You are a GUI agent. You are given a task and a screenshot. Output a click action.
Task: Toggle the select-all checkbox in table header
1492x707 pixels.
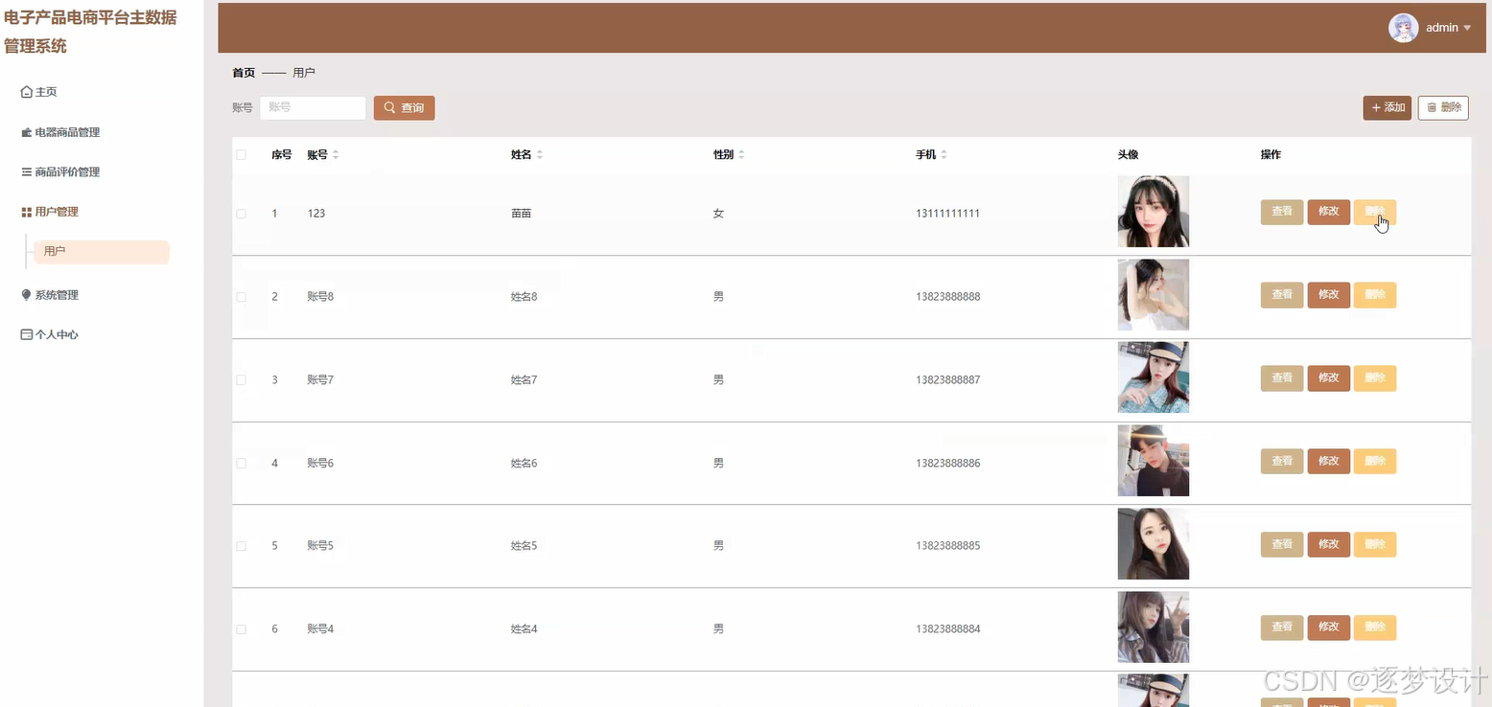pyautogui.click(x=242, y=155)
